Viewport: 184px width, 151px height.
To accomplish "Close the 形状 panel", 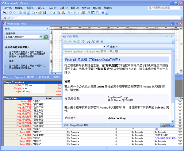I will pyautogui.click(x=47, y=29).
